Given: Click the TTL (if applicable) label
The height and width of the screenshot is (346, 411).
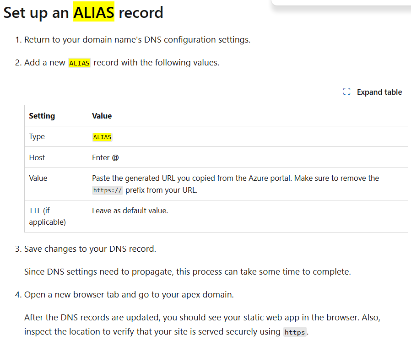Looking at the screenshot, I should [47, 216].
